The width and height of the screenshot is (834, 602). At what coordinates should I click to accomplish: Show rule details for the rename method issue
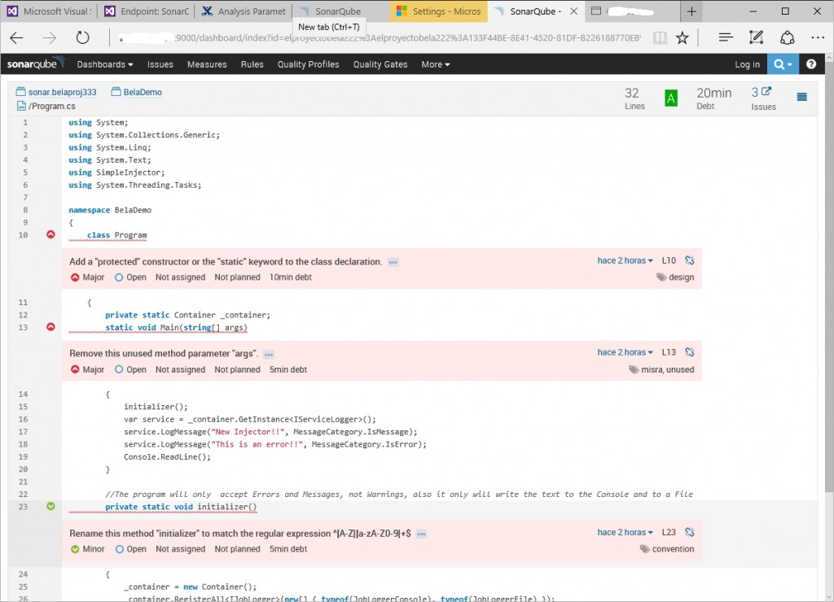(x=421, y=534)
